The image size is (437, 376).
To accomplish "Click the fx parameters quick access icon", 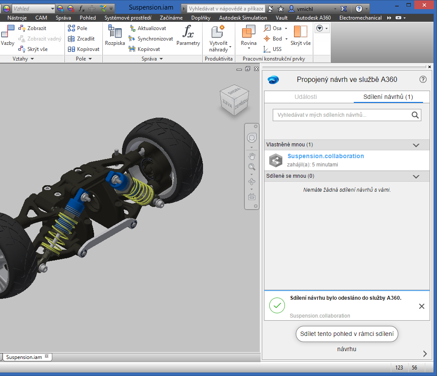I will [81, 9].
